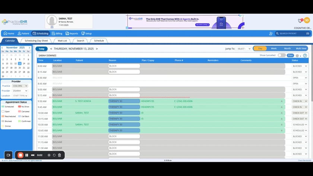This screenshot has height=176, width=313.
Task: Click the Print button
Action: coord(290,55)
